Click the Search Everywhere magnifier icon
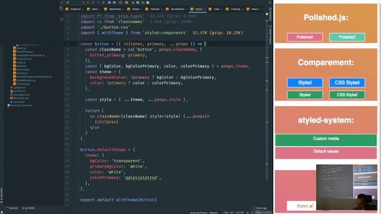The image size is (381, 214). [x=270, y=2]
